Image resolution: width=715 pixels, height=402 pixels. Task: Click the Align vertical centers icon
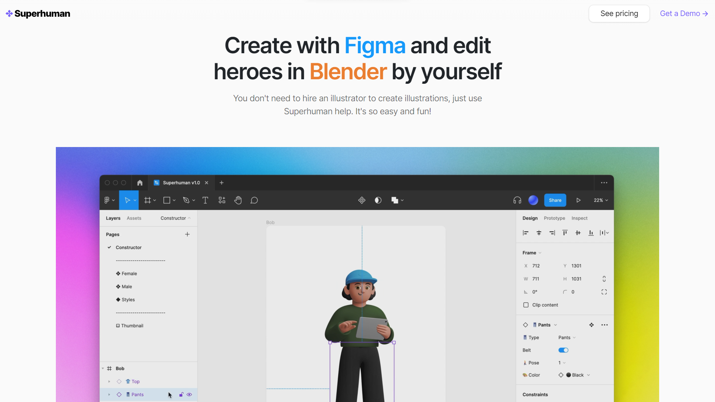pyautogui.click(x=578, y=233)
